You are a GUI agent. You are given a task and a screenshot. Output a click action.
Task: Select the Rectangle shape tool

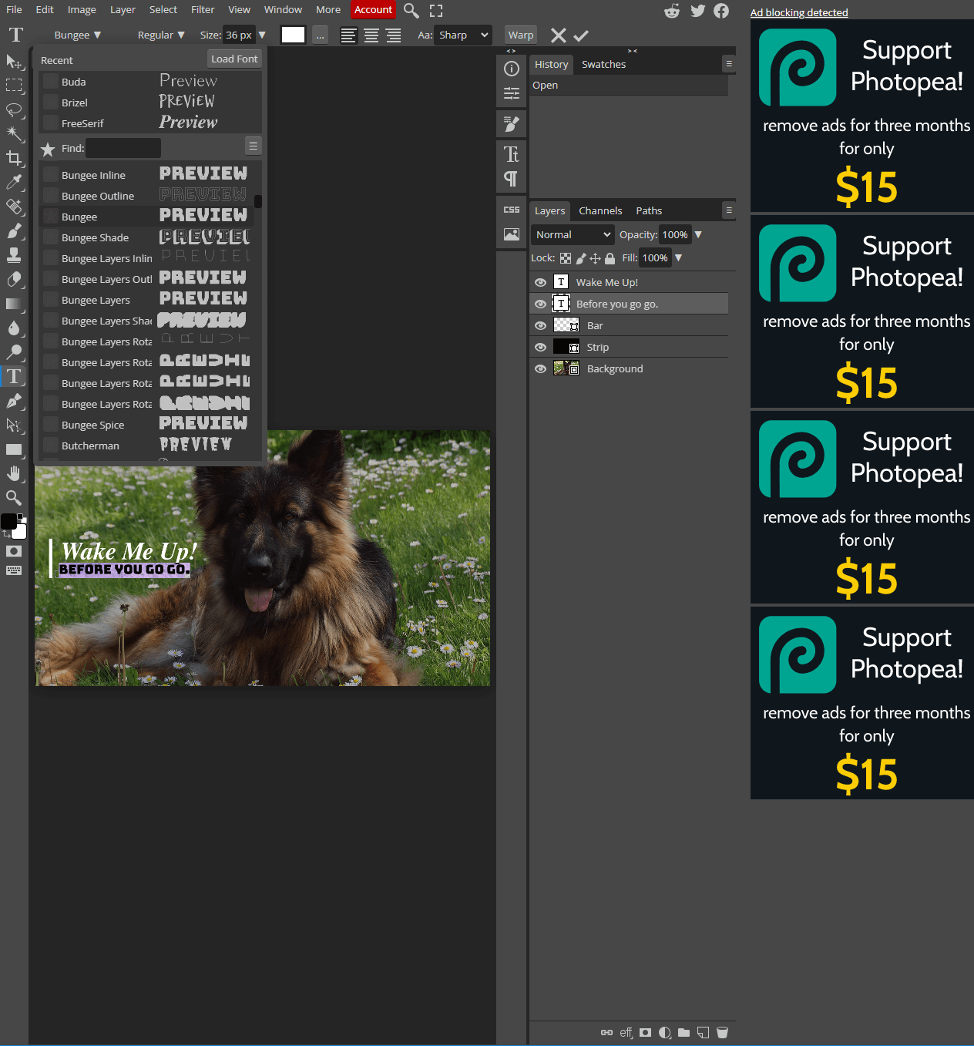tap(14, 449)
